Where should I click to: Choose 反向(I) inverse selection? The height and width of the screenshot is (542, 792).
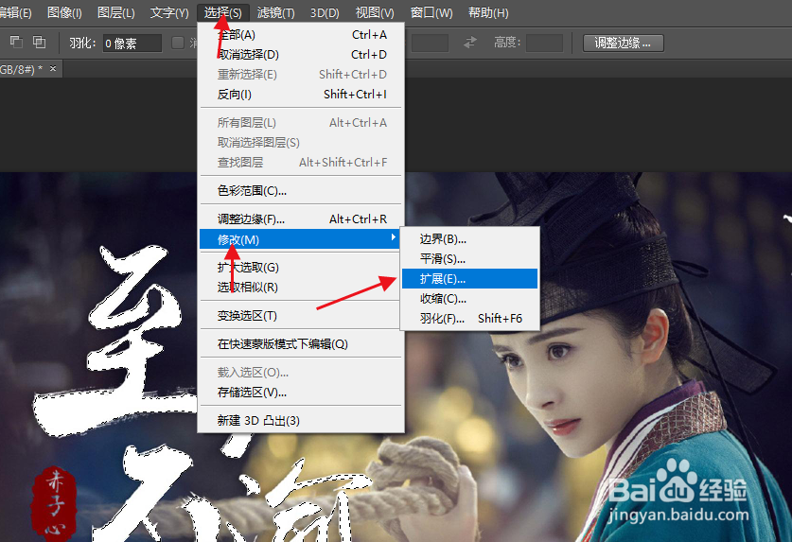[302, 95]
